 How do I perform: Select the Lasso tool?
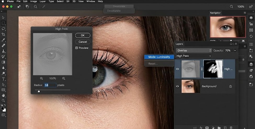(x=3, y=29)
